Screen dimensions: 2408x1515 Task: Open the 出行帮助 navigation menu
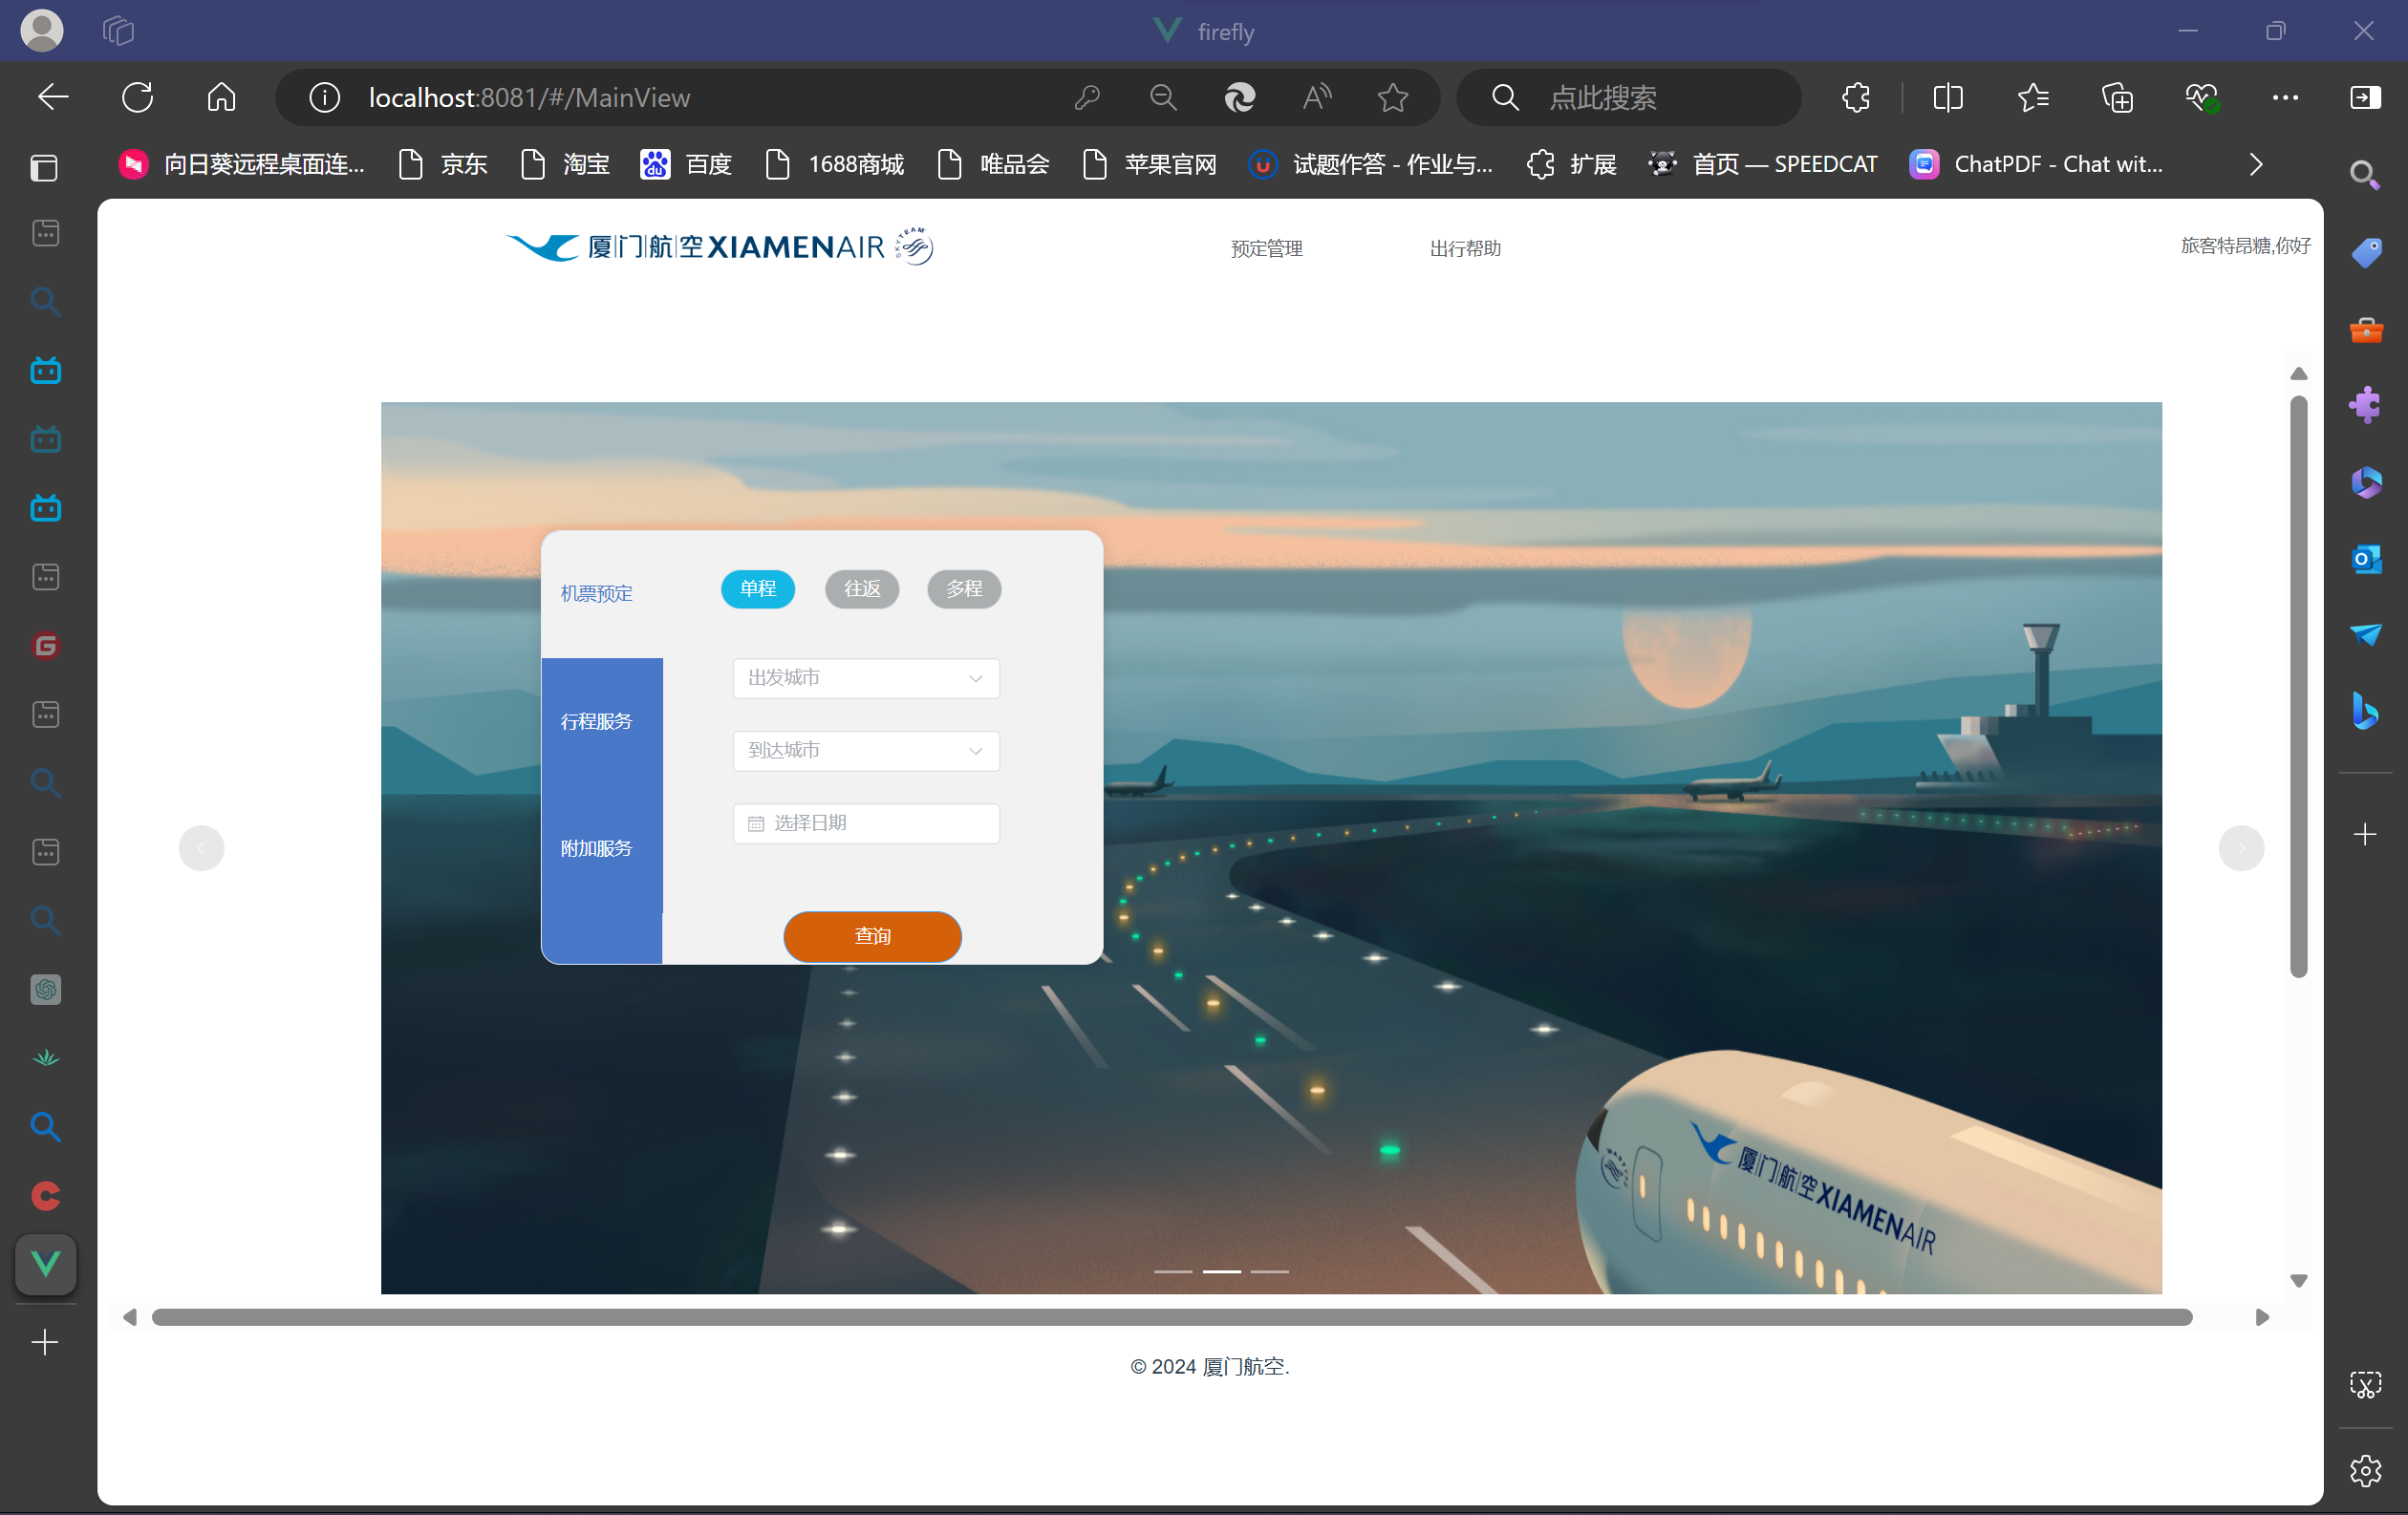1465,247
